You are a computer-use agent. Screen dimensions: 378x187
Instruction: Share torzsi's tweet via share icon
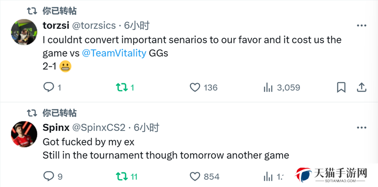(x=361, y=88)
